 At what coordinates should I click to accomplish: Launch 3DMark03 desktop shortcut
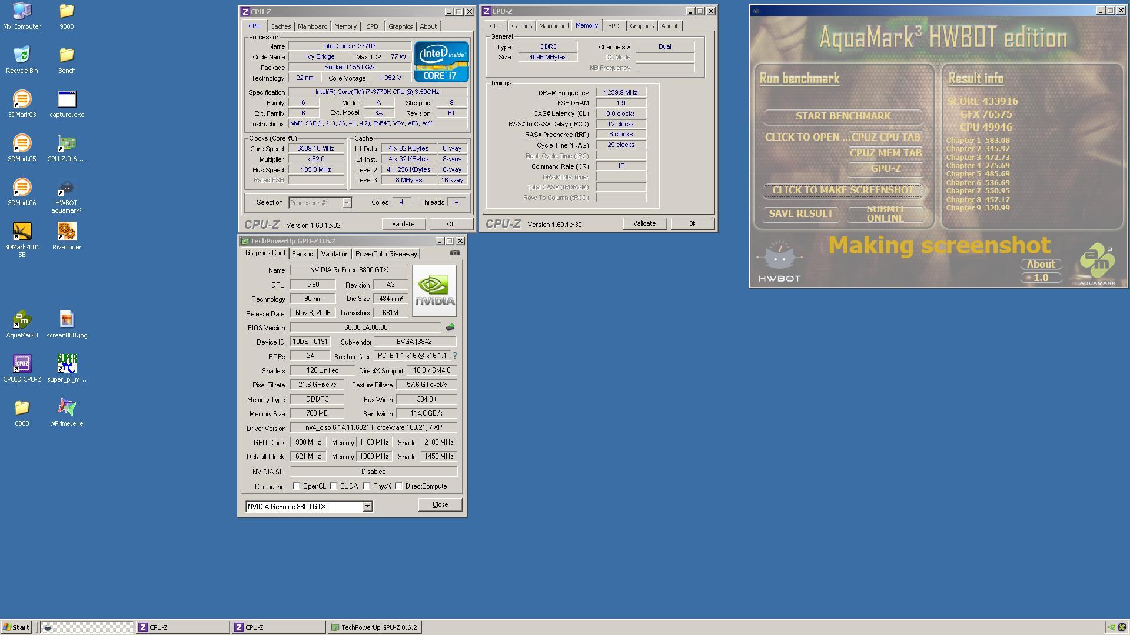pyautogui.click(x=22, y=104)
